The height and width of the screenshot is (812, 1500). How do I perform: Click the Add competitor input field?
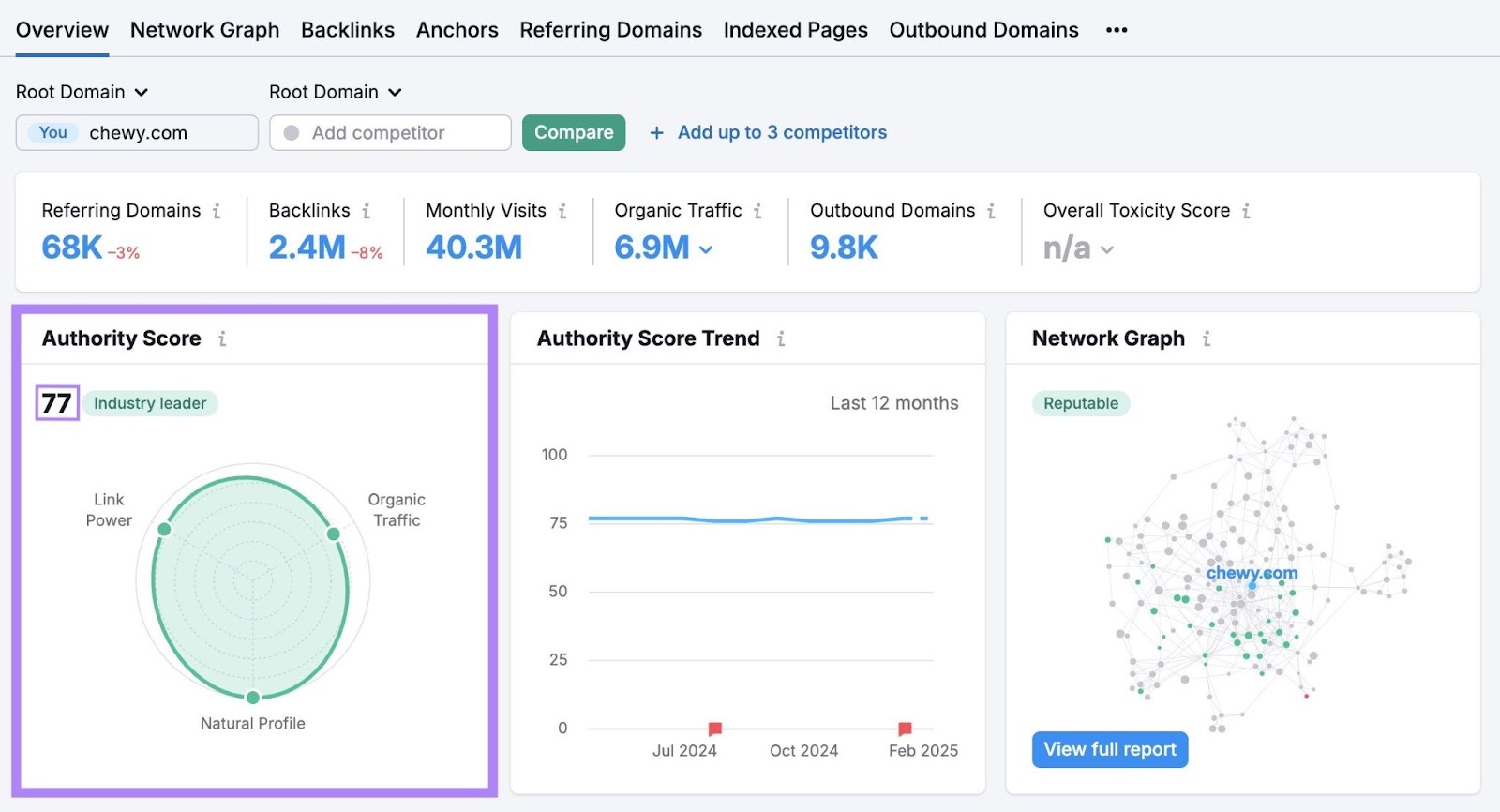tap(390, 133)
